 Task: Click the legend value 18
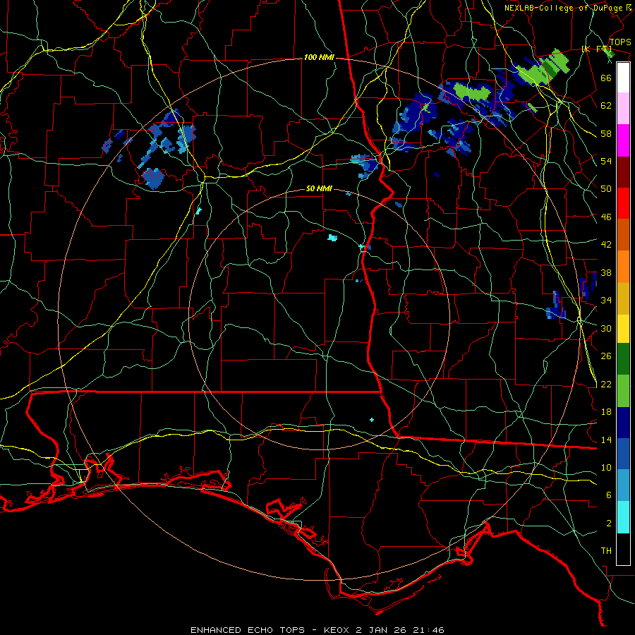[x=606, y=412]
